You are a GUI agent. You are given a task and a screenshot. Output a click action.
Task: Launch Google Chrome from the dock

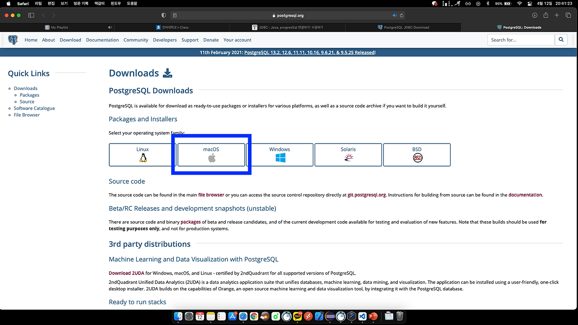254,316
